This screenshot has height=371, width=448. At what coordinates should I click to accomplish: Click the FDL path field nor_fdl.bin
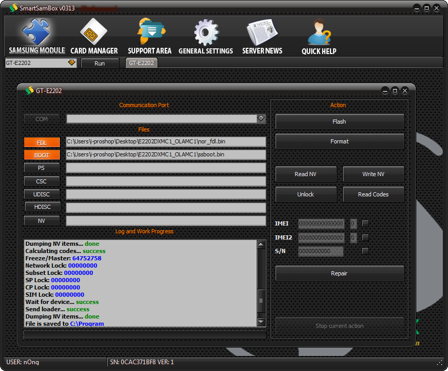tap(166, 142)
